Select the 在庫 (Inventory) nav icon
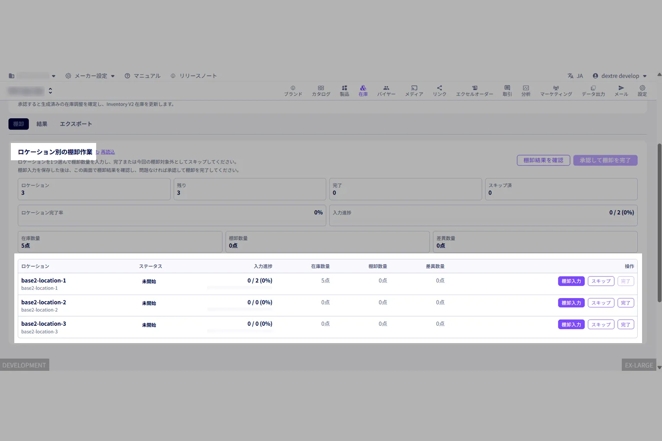662x441 pixels. [x=363, y=91]
